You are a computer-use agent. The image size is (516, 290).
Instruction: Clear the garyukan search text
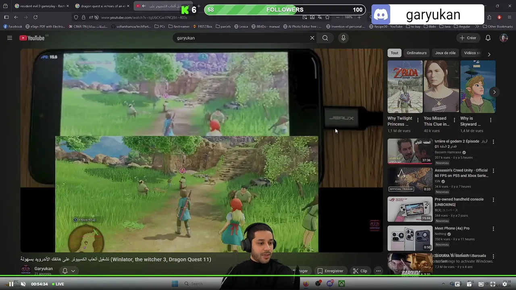pos(312,38)
